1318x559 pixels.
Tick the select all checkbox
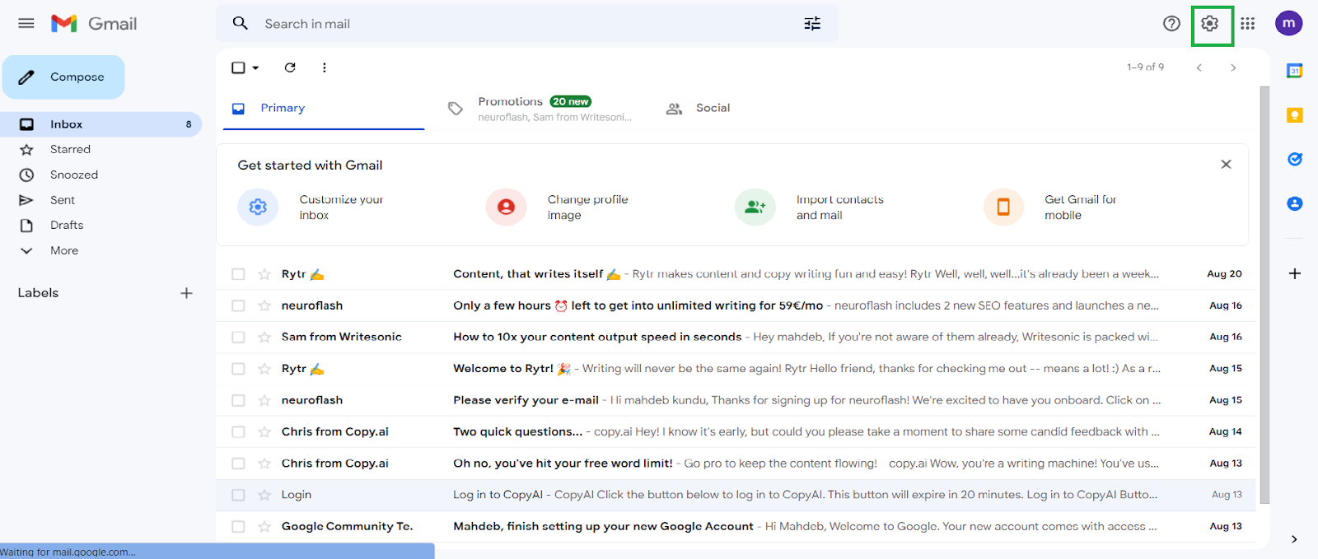click(238, 68)
